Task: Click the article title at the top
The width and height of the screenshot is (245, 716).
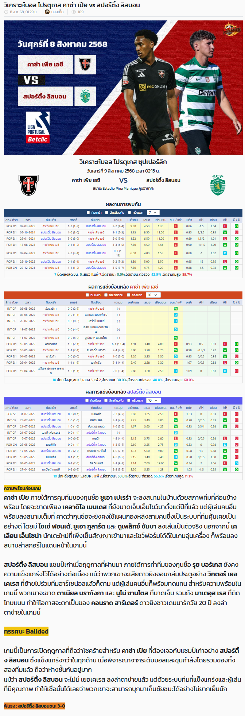Action: (x=71, y=5)
